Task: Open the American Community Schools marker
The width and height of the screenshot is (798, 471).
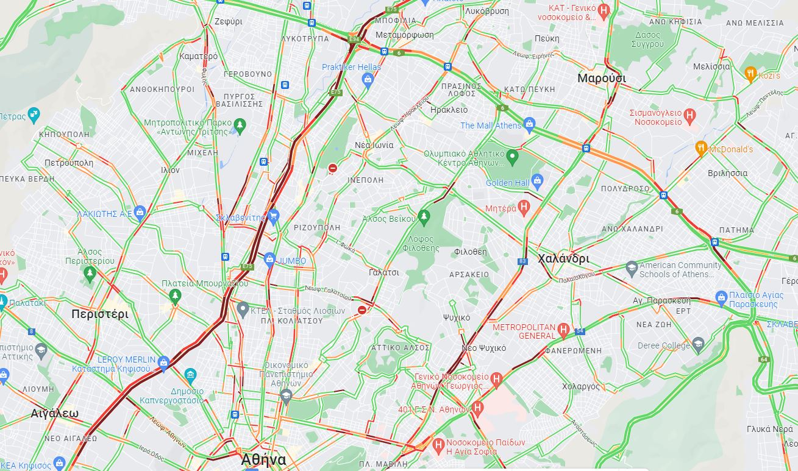Action: [x=632, y=268]
